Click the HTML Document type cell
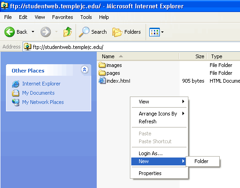The image size is (240, 188). 225,81
